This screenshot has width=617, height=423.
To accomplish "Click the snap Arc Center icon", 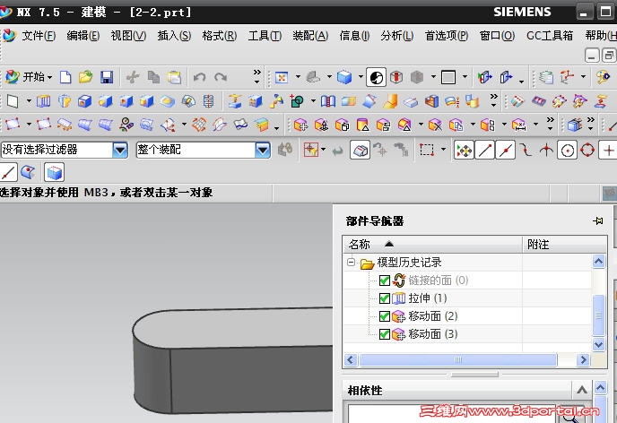I will [x=567, y=151].
